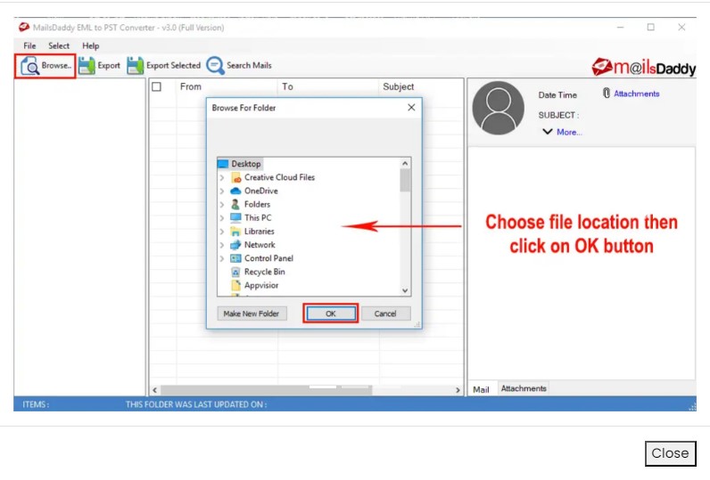
Task: Click THIS FOLDER WAS LAST UPDATED ON text
Action: point(196,404)
